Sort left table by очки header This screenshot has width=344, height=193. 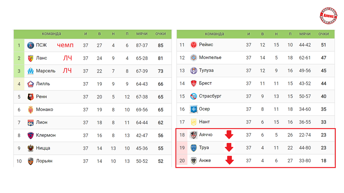coord(161,34)
